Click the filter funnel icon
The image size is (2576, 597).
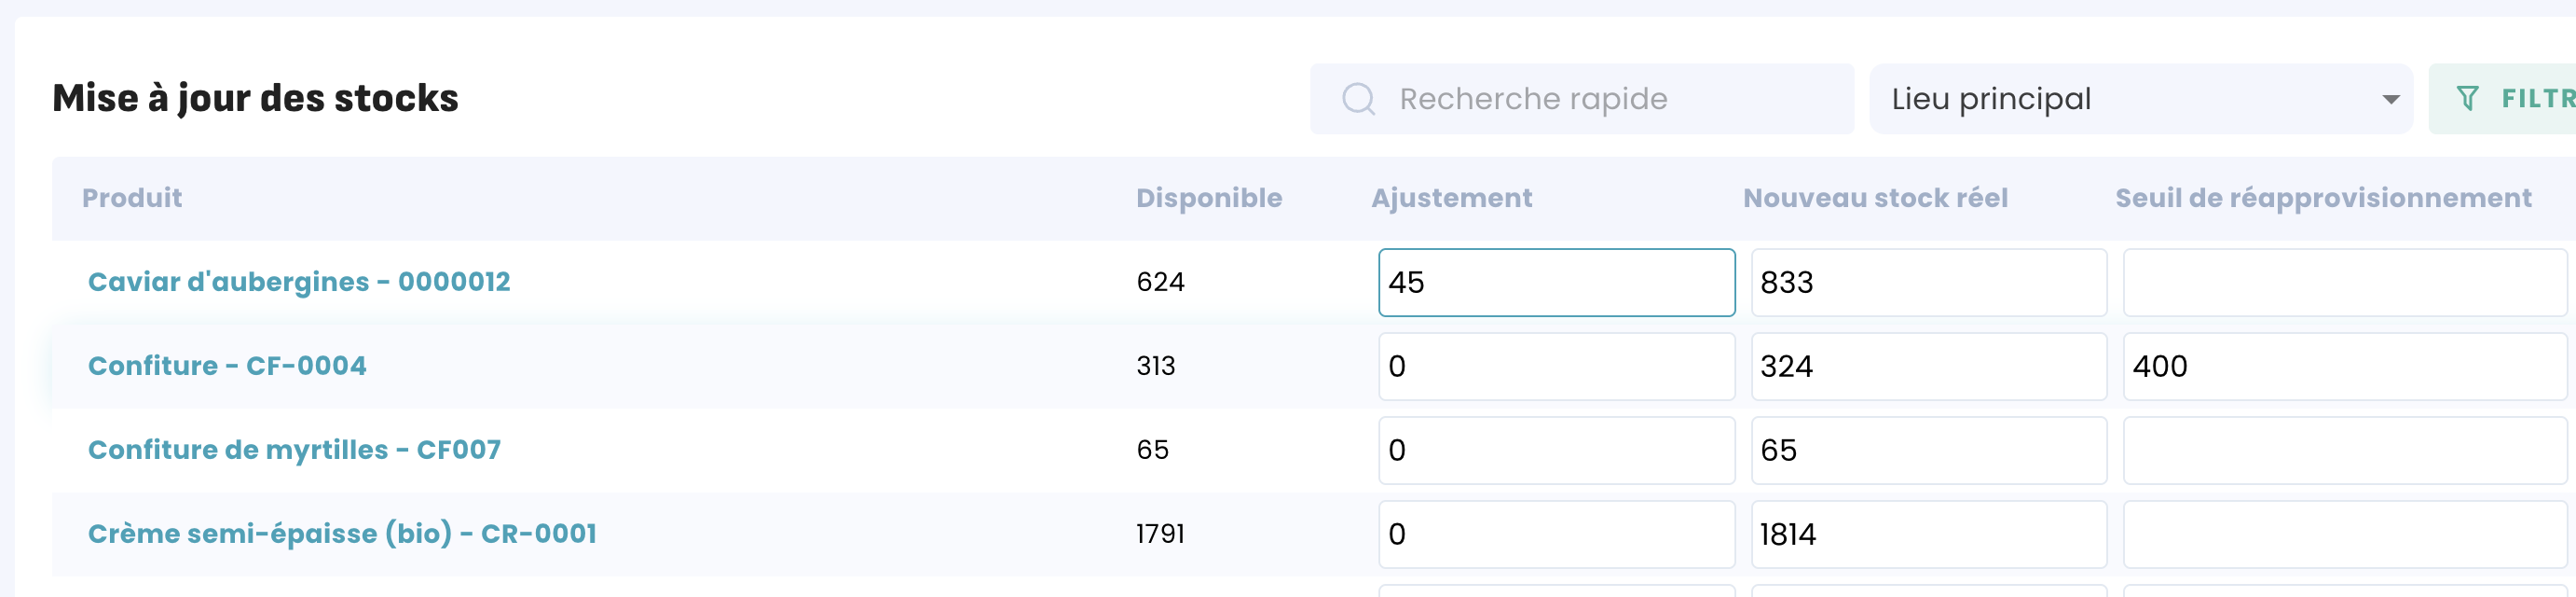point(2467,99)
